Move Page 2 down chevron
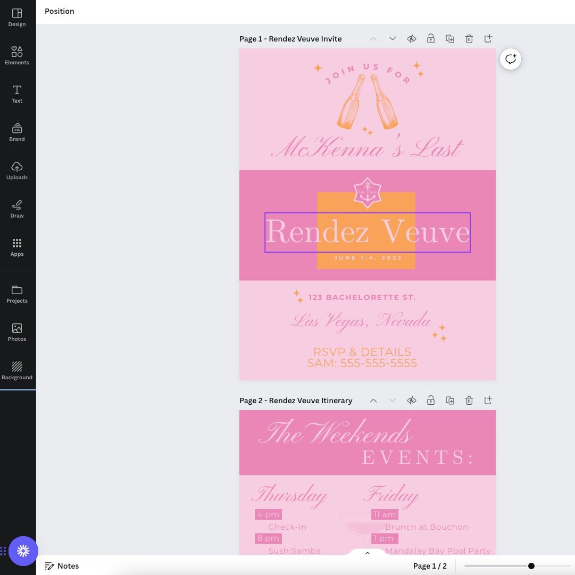The image size is (575, 575). point(393,401)
